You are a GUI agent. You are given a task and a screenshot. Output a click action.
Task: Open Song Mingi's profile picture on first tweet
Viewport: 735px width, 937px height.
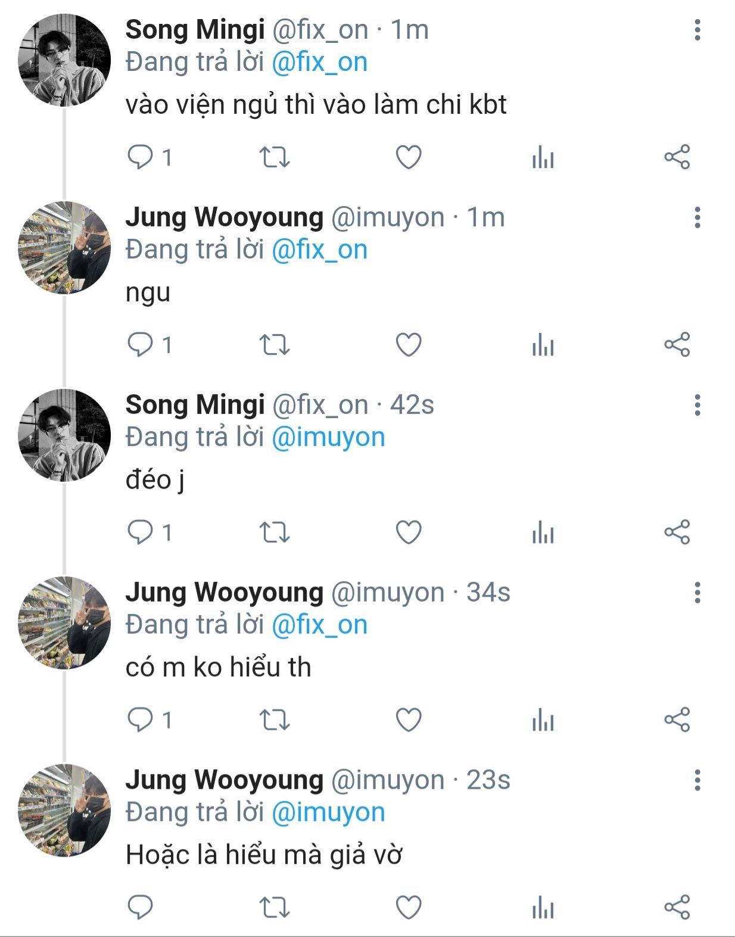(x=64, y=60)
